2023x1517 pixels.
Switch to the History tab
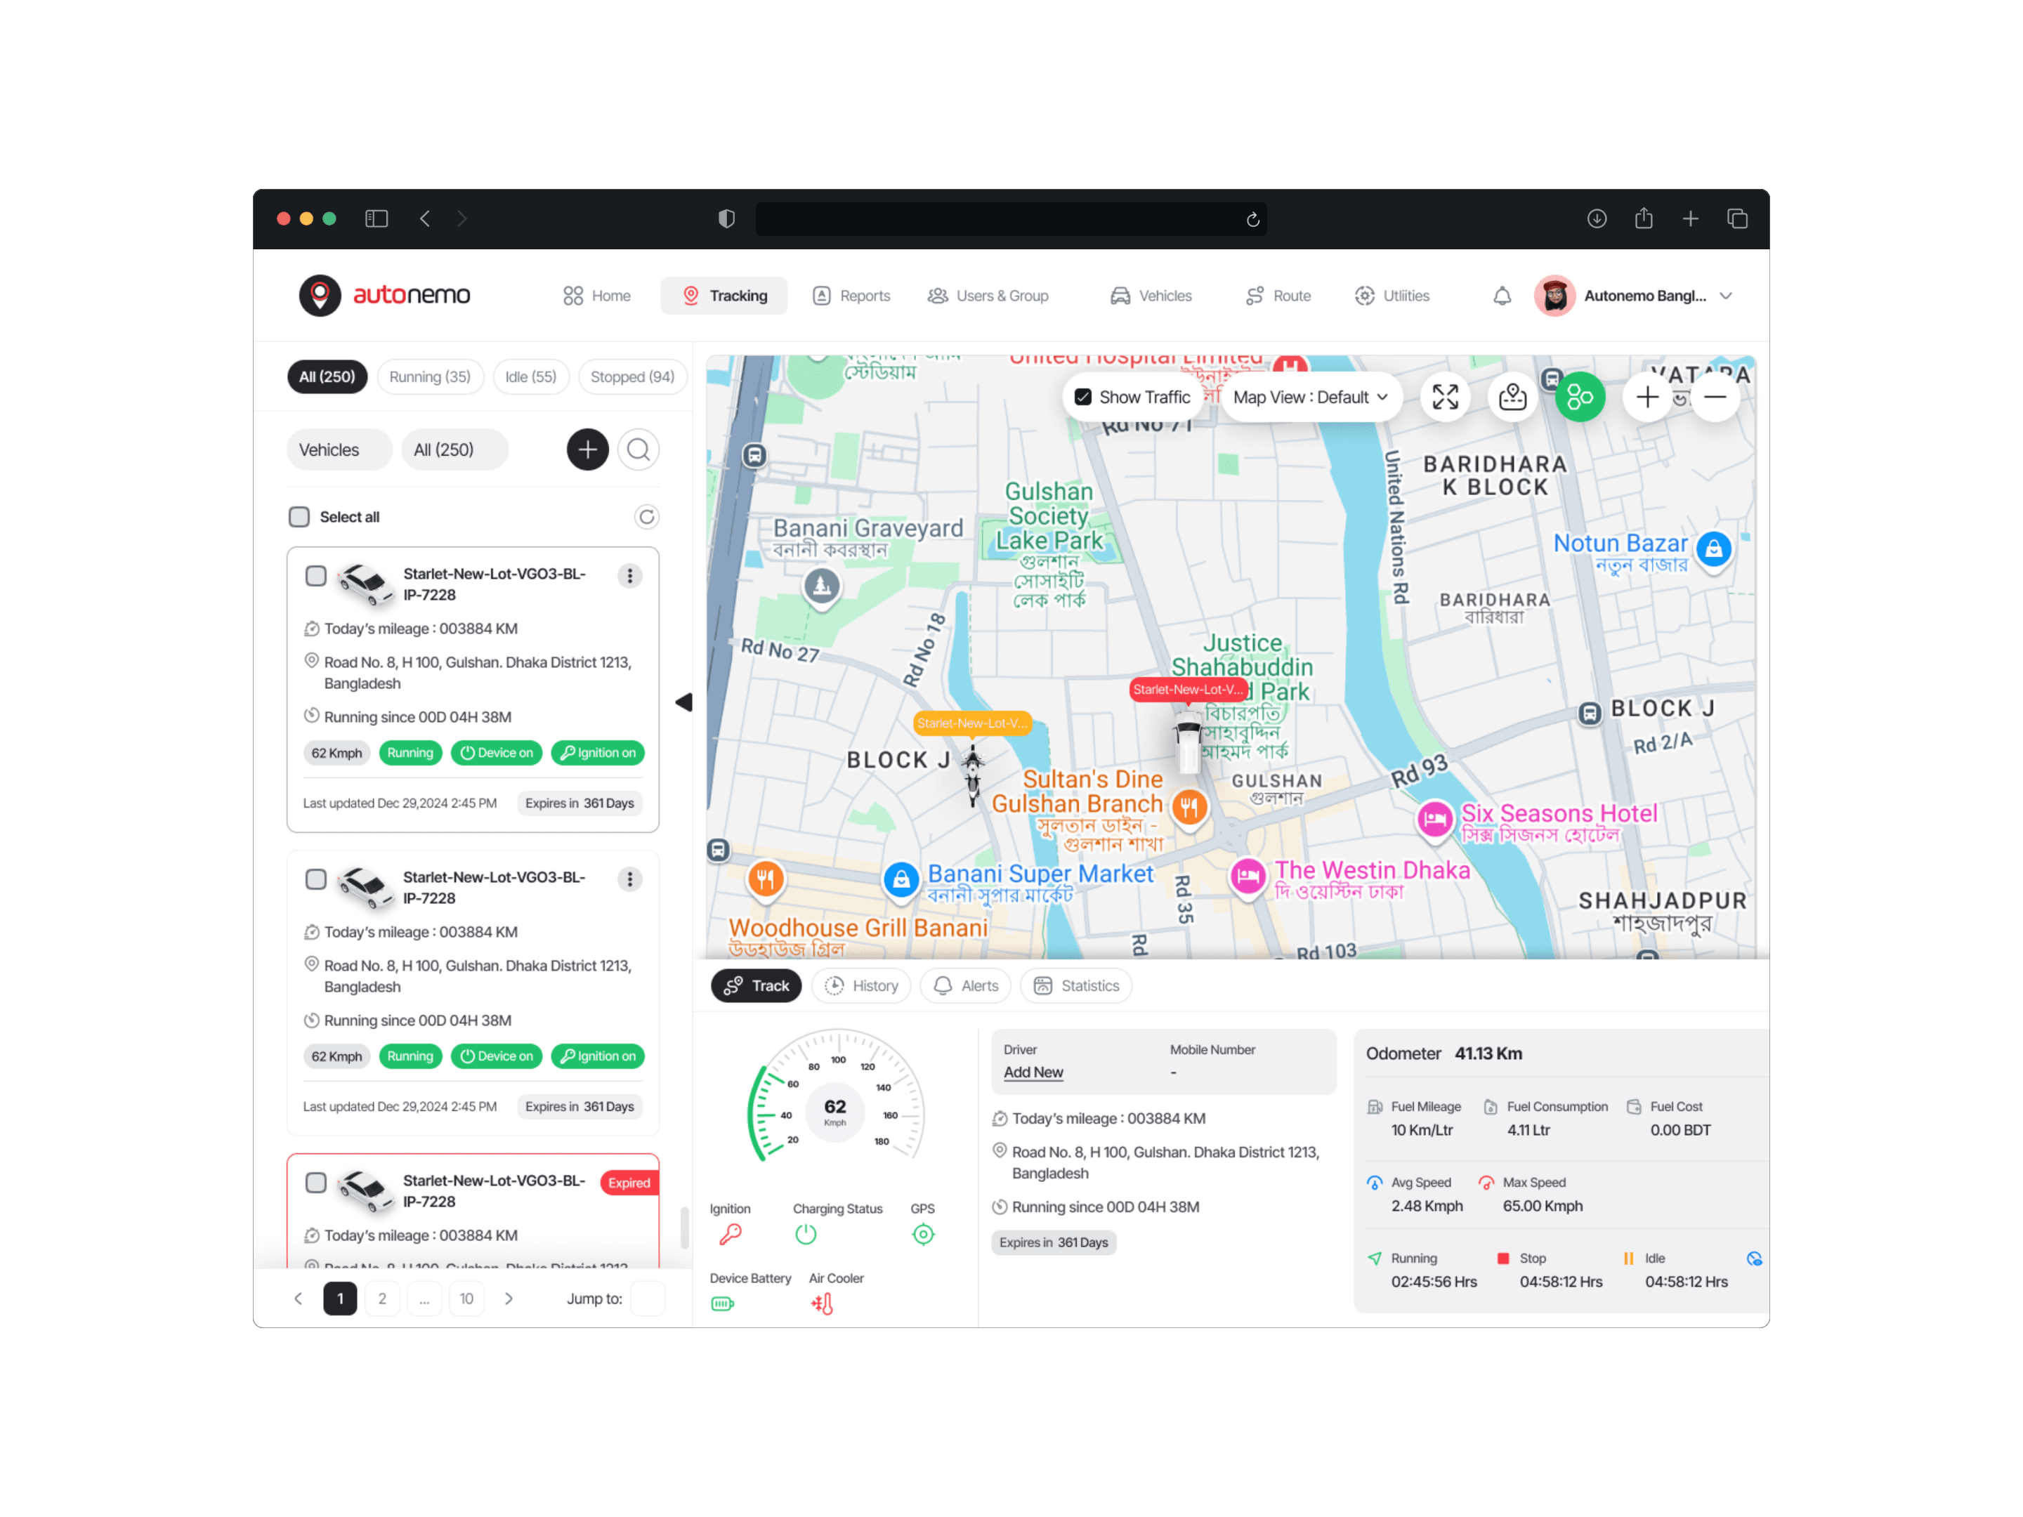pyautogui.click(x=861, y=985)
